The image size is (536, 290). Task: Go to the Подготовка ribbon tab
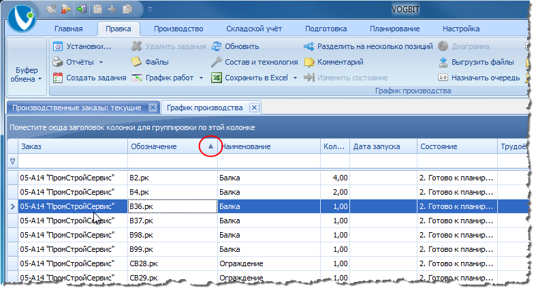tap(326, 29)
